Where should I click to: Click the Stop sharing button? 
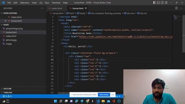tap(104, 95)
